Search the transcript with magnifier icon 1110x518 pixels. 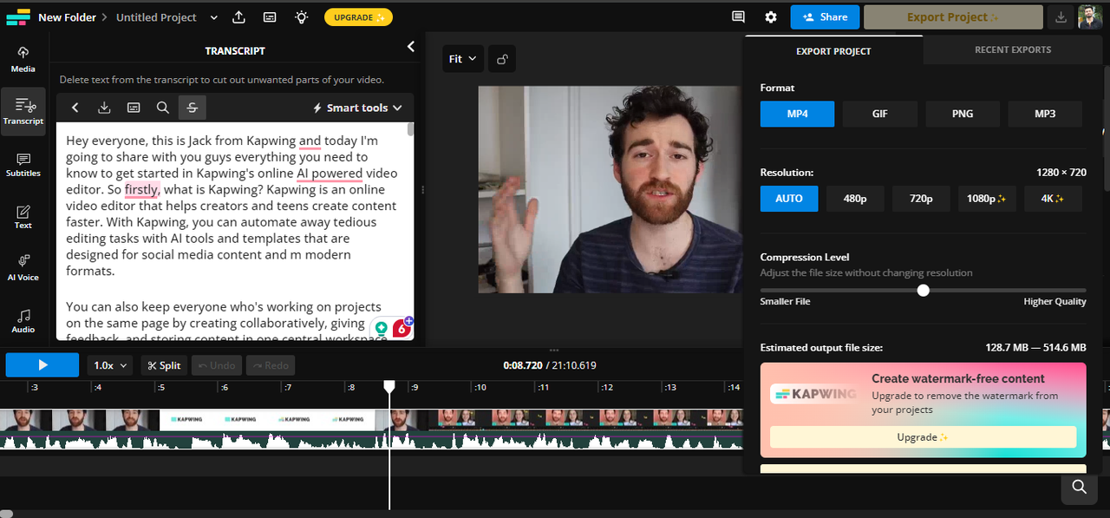pyautogui.click(x=163, y=108)
